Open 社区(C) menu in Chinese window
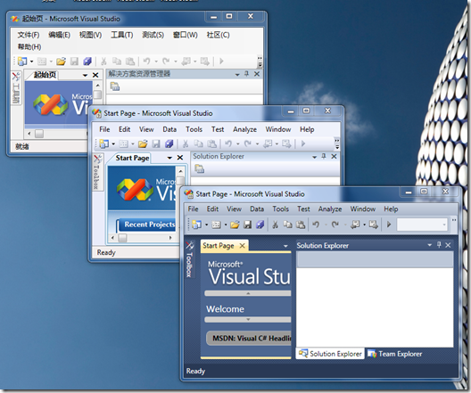This screenshot has height=393, width=471. click(218, 35)
